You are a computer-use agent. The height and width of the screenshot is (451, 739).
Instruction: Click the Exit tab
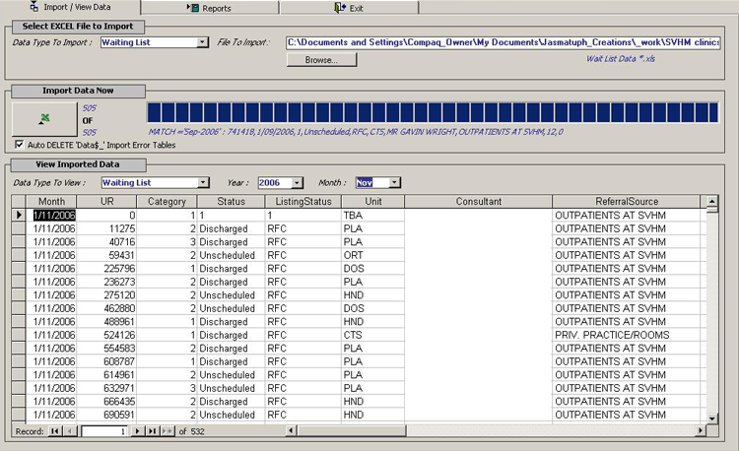[x=349, y=8]
